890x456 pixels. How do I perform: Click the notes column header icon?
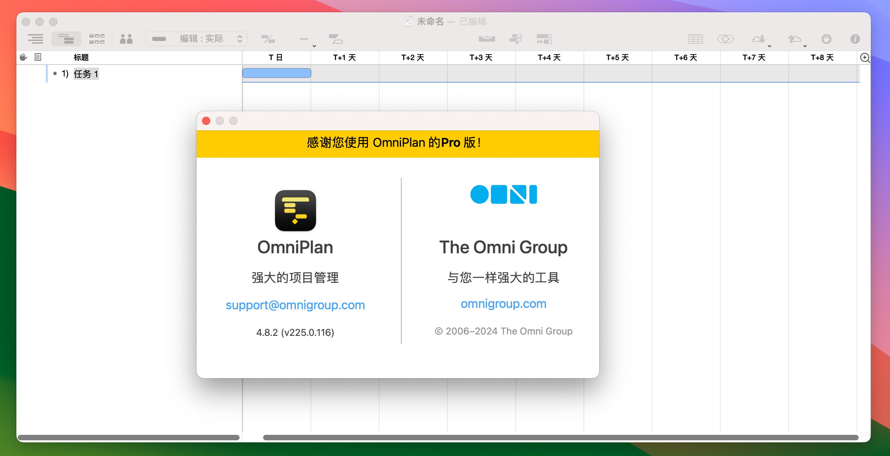click(x=38, y=57)
